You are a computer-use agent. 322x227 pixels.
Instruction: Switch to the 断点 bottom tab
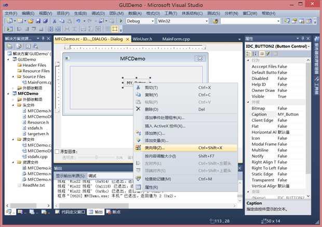coord(113,212)
